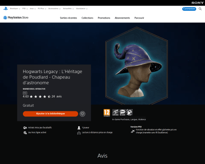The width and height of the screenshot is (205, 164).
Task: Click the PlayStation Store title link
Action: (x=18, y=18)
